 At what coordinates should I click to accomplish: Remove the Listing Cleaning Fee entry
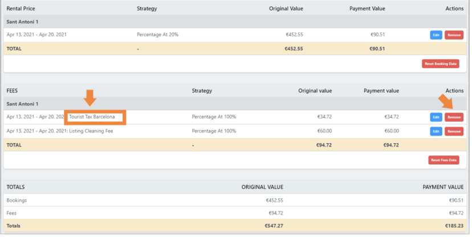click(x=454, y=132)
